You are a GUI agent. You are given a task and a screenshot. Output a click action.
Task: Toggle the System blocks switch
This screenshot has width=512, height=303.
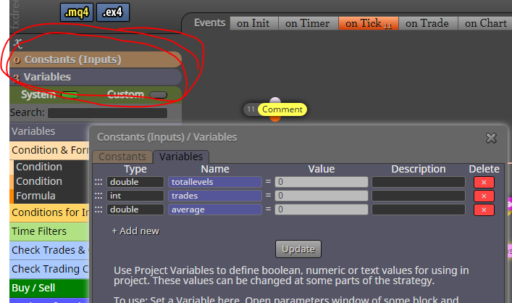[x=70, y=95]
